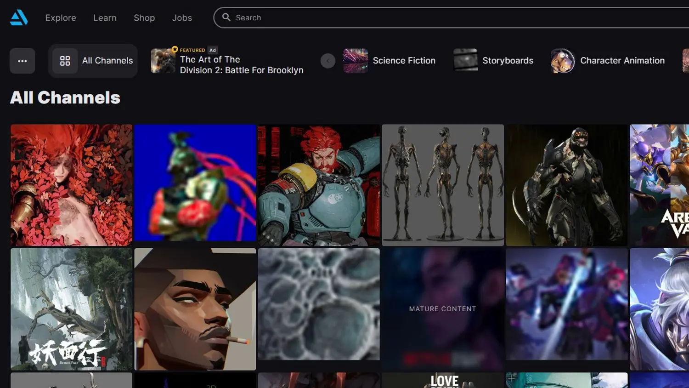Open the red-bearded armored soldier artwork
689x388 pixels.
(x=319, y=185)
